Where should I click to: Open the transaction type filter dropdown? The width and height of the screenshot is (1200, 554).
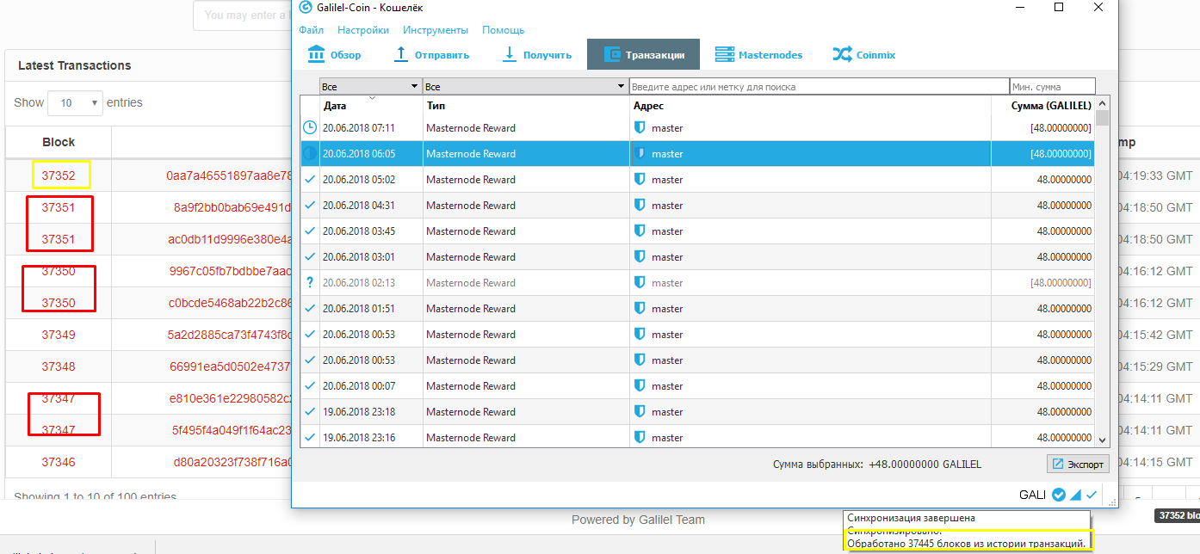coord(525,87)
